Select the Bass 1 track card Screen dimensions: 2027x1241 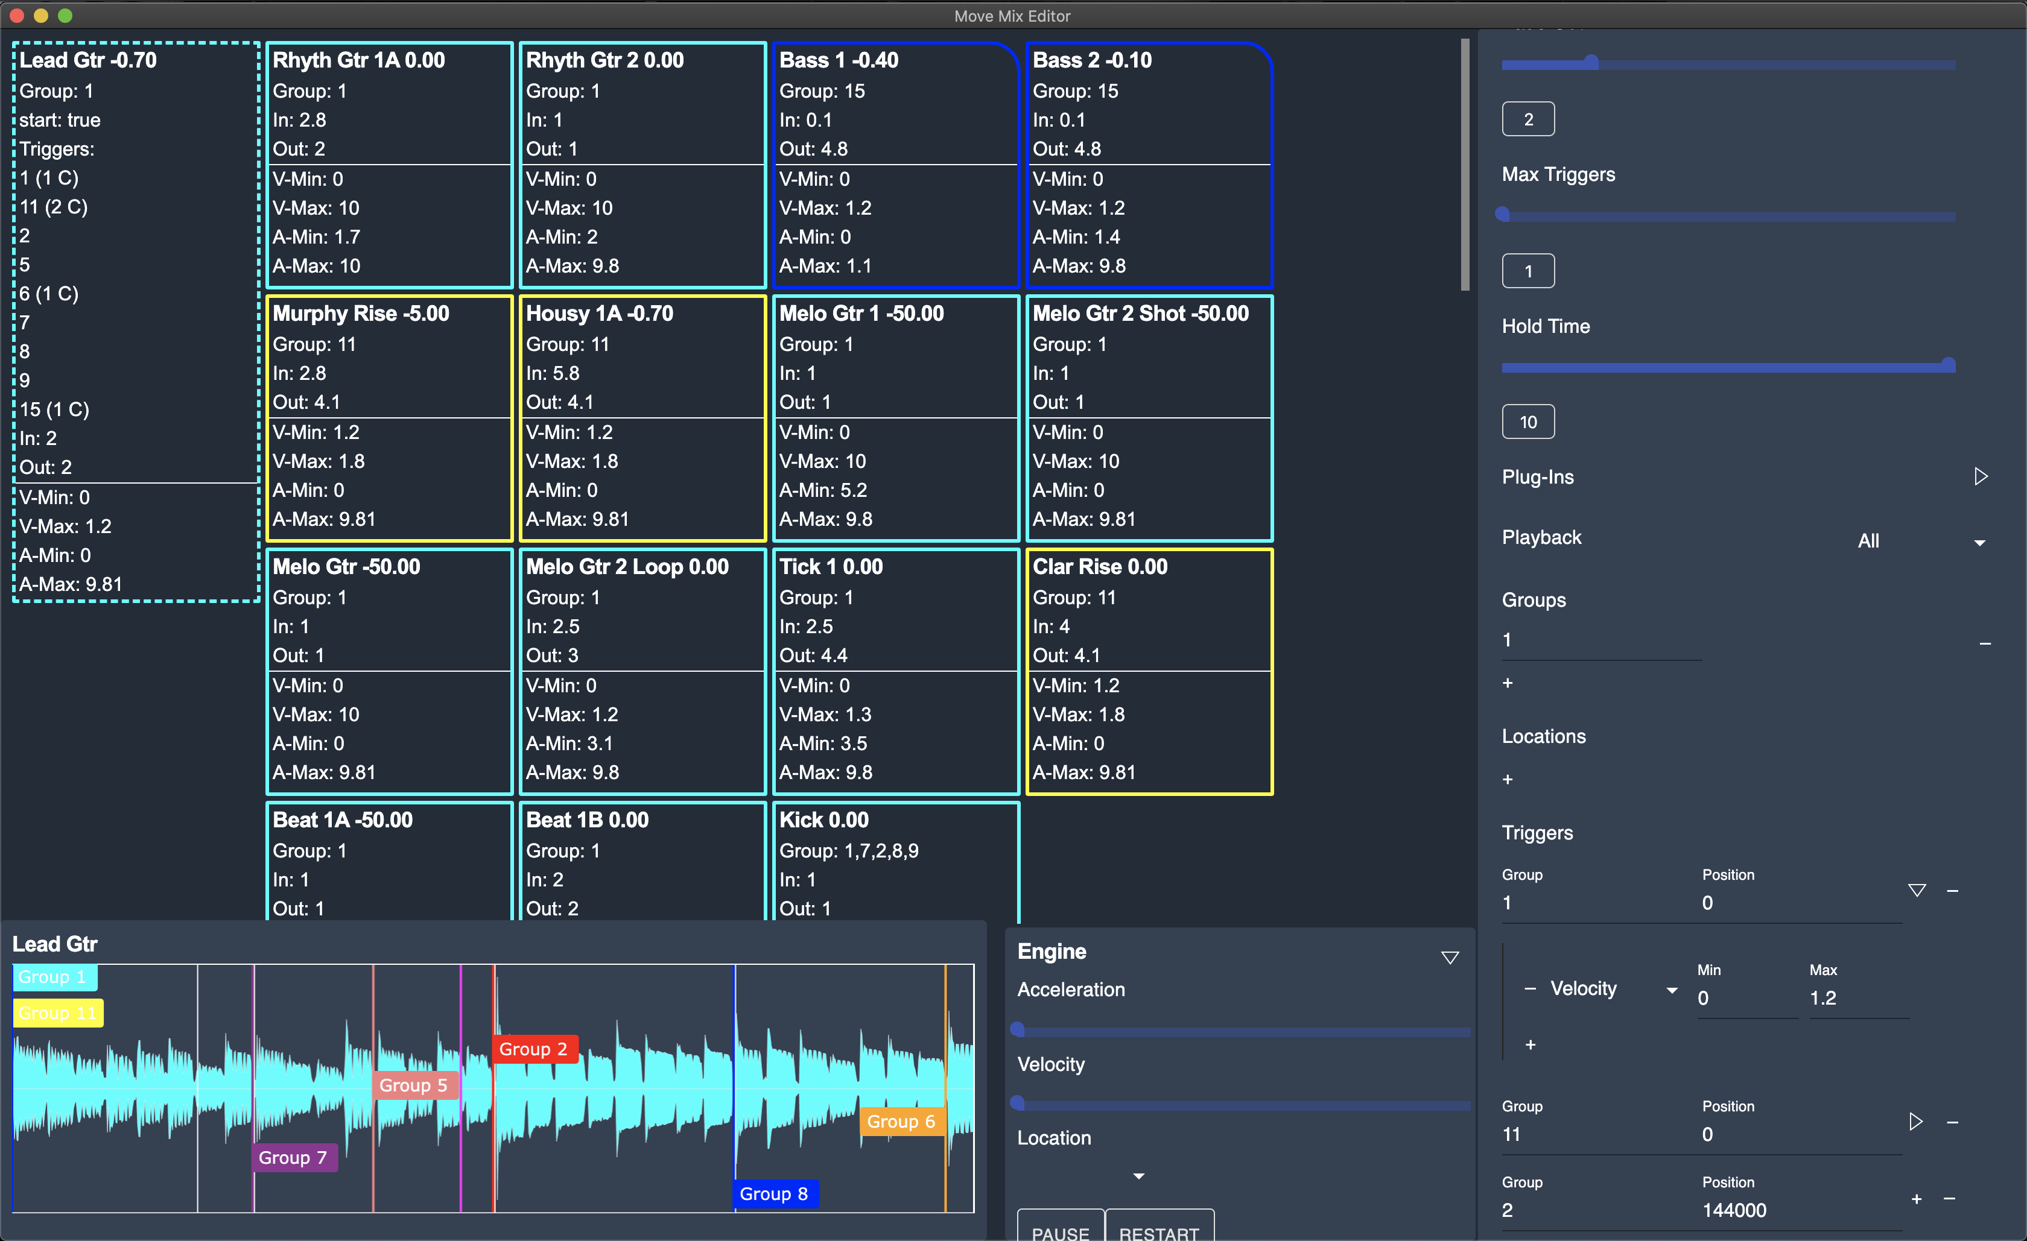pos(895,165)
